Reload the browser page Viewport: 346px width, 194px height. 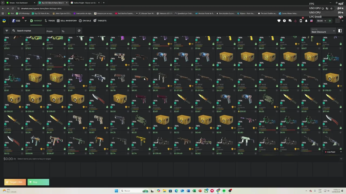(x=13, y=8)
